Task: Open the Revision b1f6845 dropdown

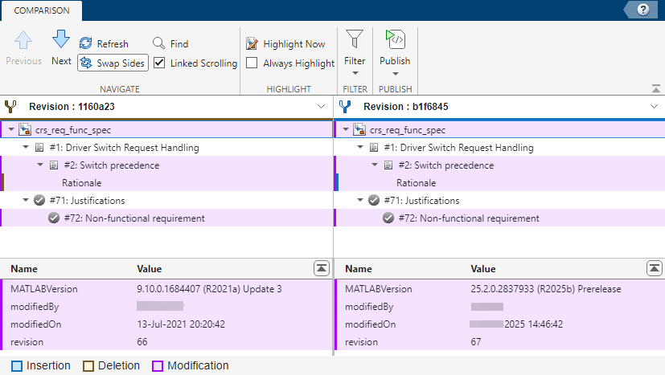Action: click(653, 106)
